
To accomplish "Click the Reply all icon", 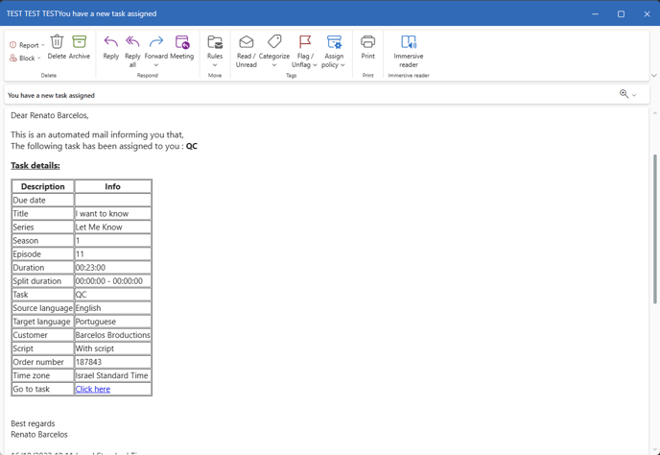I will click(132, 43).
